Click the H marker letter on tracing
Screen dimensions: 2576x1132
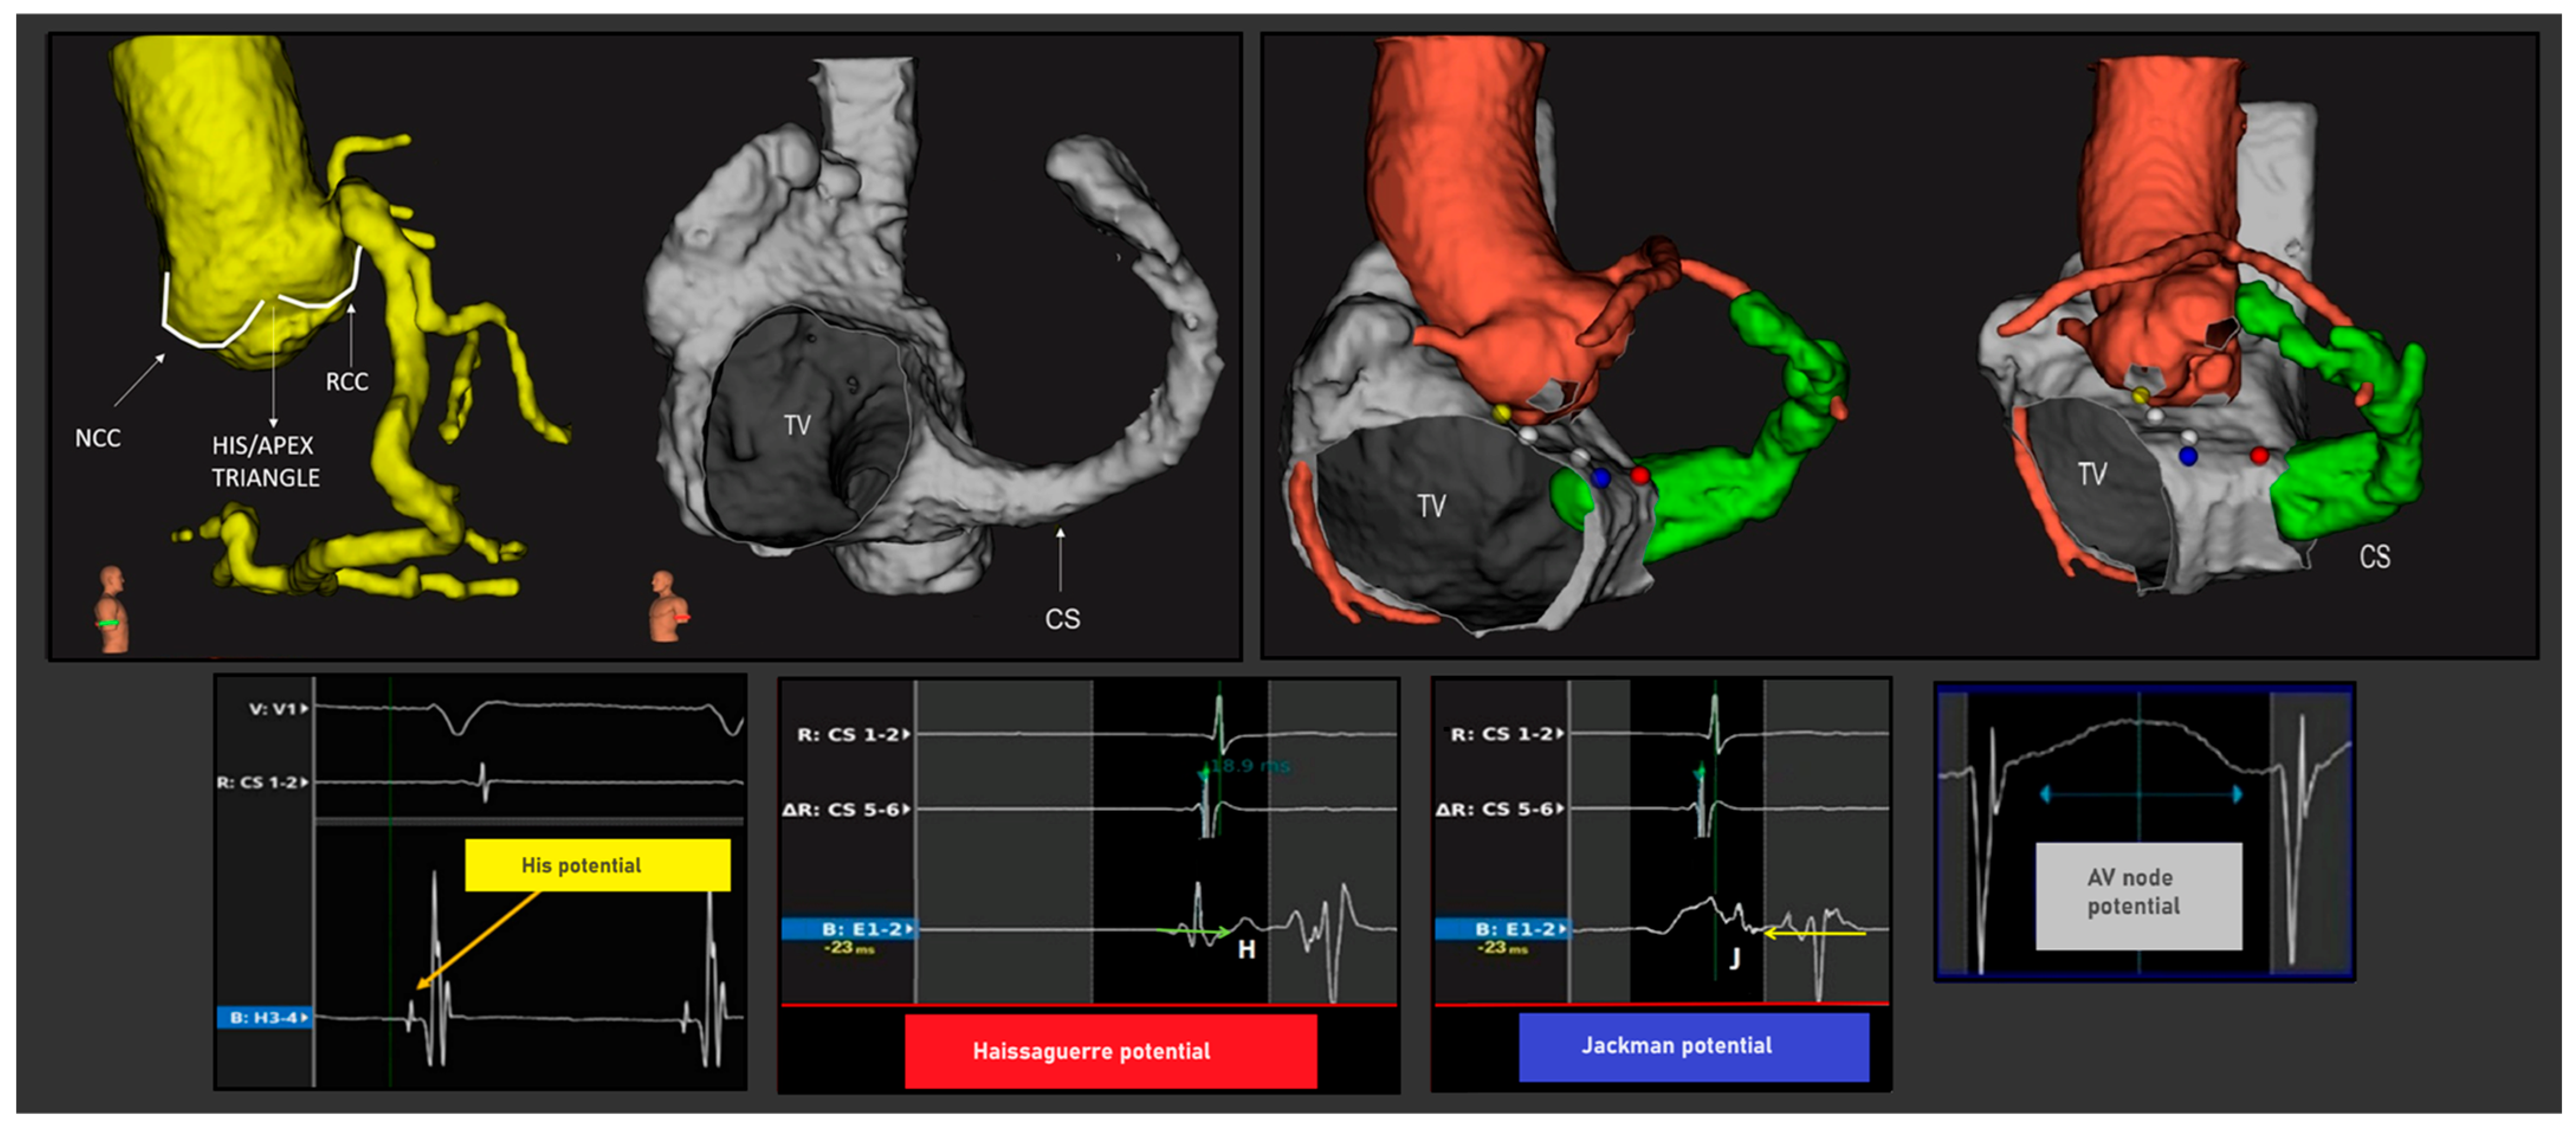pyautogui.click(x=1246, y=949)
